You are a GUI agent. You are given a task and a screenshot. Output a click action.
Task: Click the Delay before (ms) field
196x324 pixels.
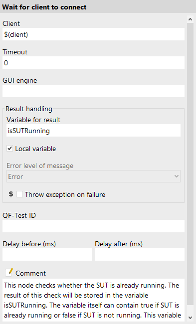point(47,254)
